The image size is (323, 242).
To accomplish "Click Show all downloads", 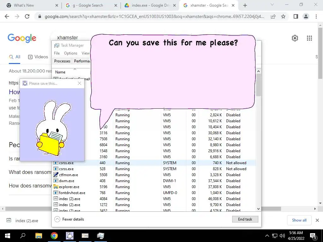I will (x=299, y=220).
